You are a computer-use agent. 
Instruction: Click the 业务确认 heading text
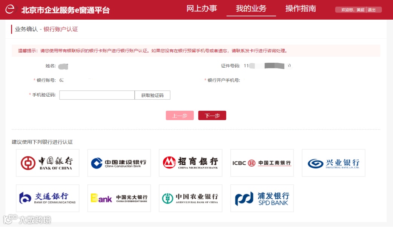[x=26, y=29]
